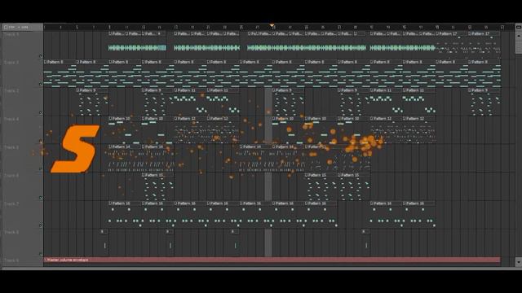Mute Track 5 with its round toggle
This screenshot has height=293, width=522.
point(41,56)
